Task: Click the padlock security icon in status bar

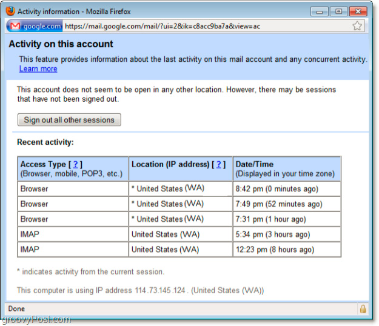Action: pos(363,308)
